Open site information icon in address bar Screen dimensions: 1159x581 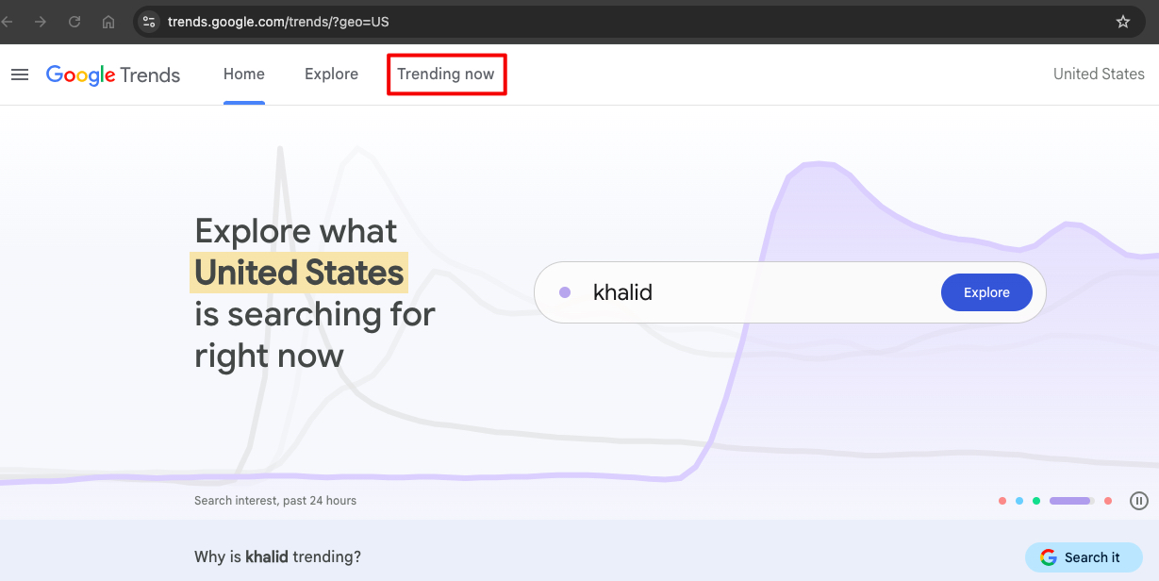(x=149, y=22)
